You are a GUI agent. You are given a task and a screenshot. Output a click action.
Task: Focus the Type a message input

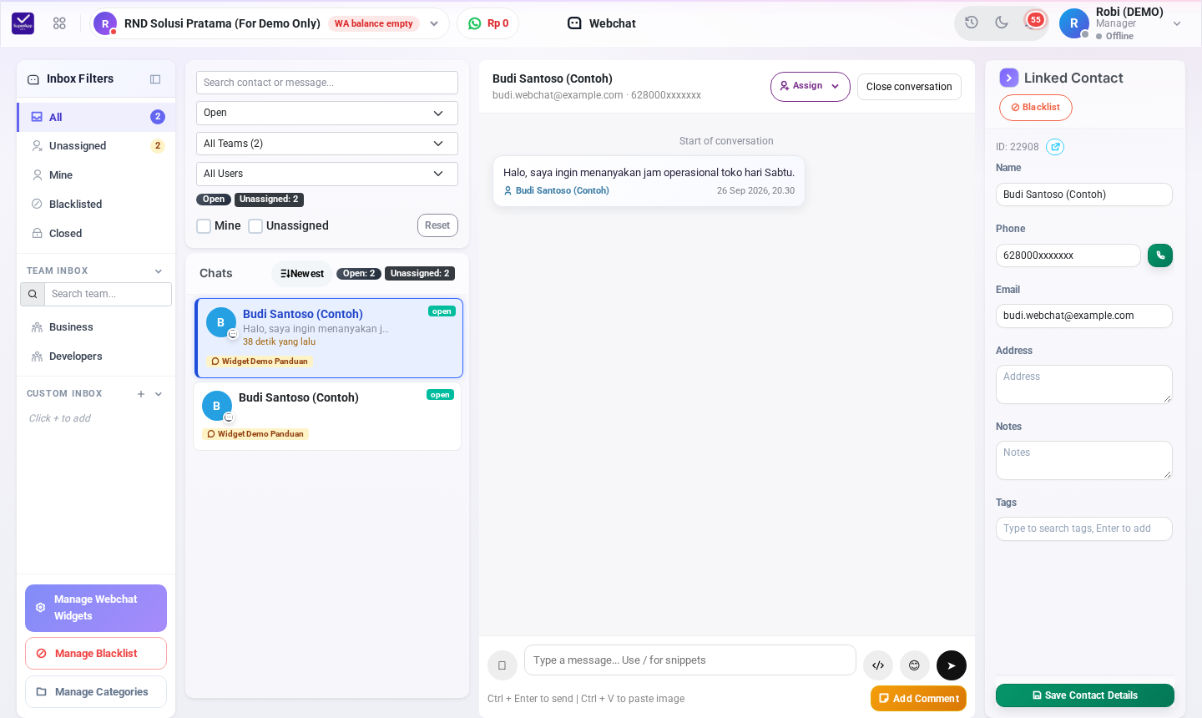click(690, 660)
